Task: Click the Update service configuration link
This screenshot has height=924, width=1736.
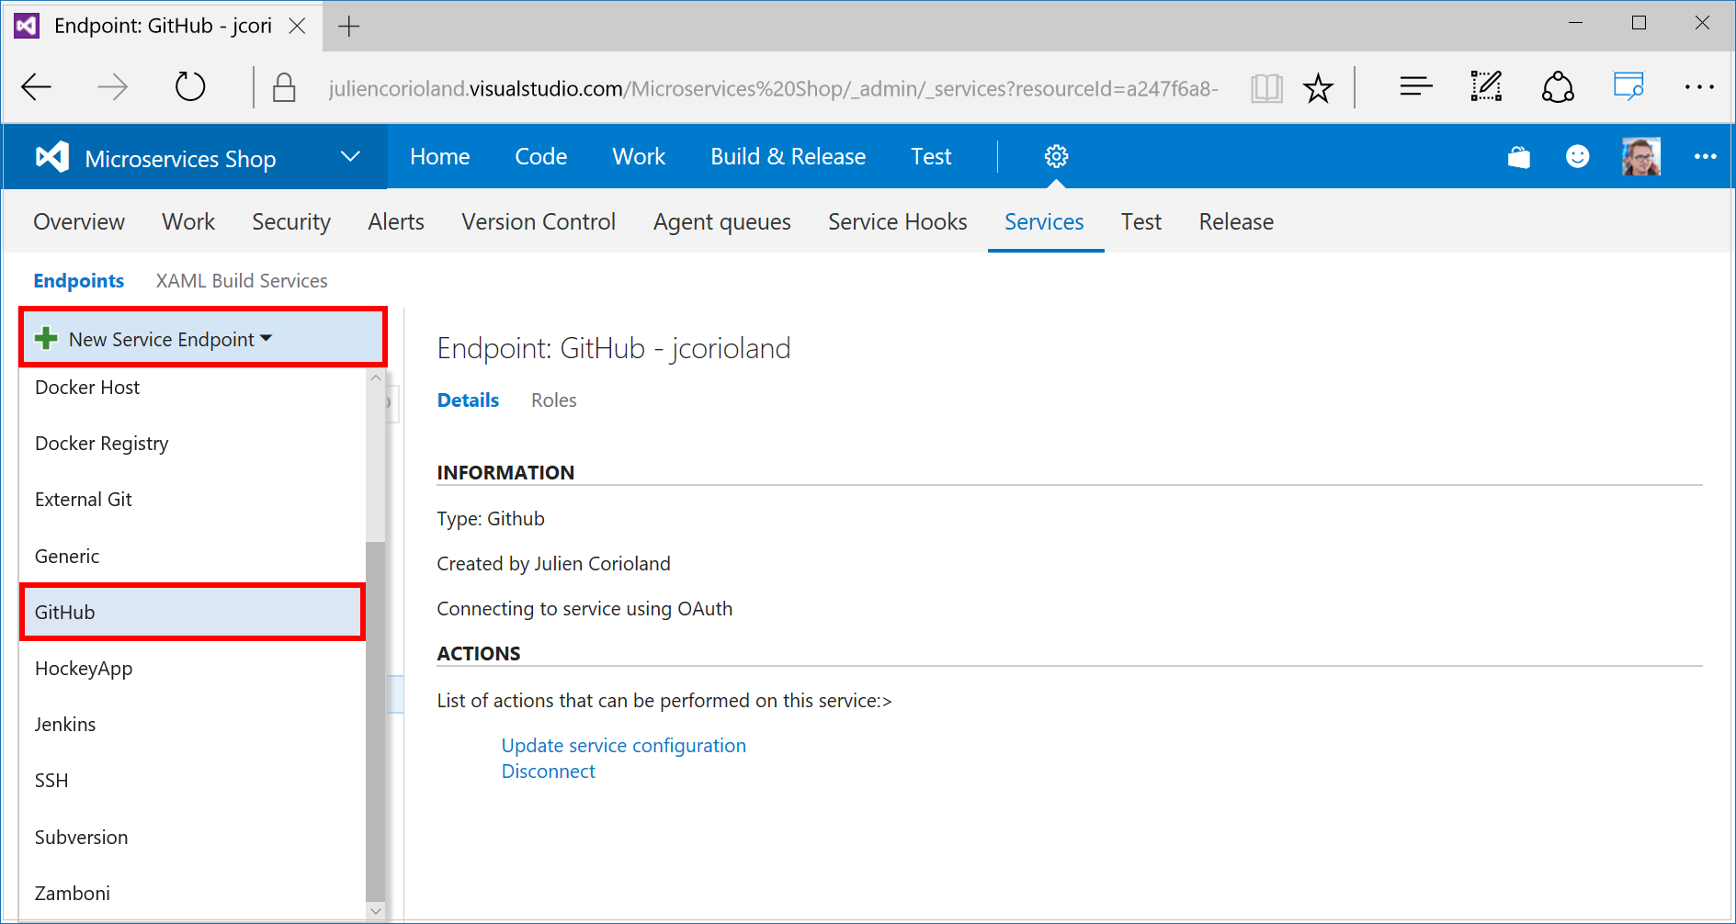Action: (623, 745)
